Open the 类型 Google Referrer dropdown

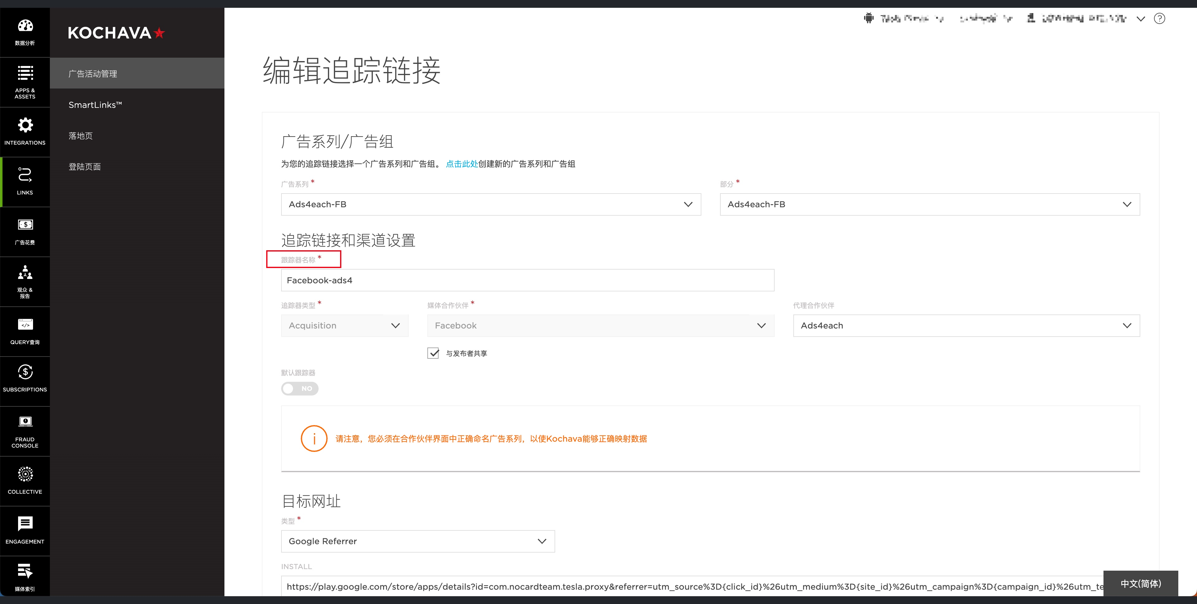(418, 541)
